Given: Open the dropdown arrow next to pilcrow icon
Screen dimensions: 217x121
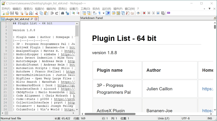Looking at the screenshot, I should coord(103,13).
